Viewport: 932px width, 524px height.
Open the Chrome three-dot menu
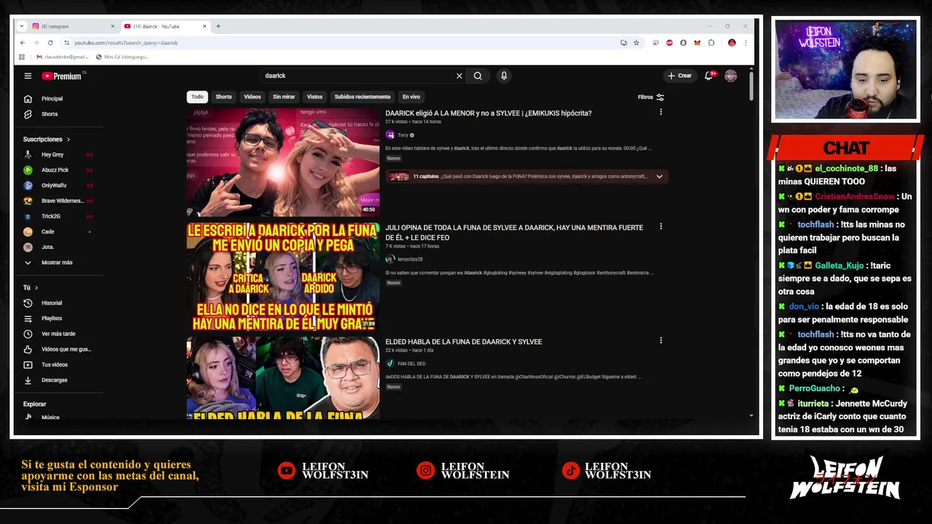746,43
